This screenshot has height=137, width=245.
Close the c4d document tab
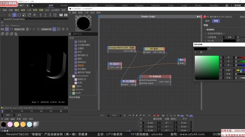[27, 6]
